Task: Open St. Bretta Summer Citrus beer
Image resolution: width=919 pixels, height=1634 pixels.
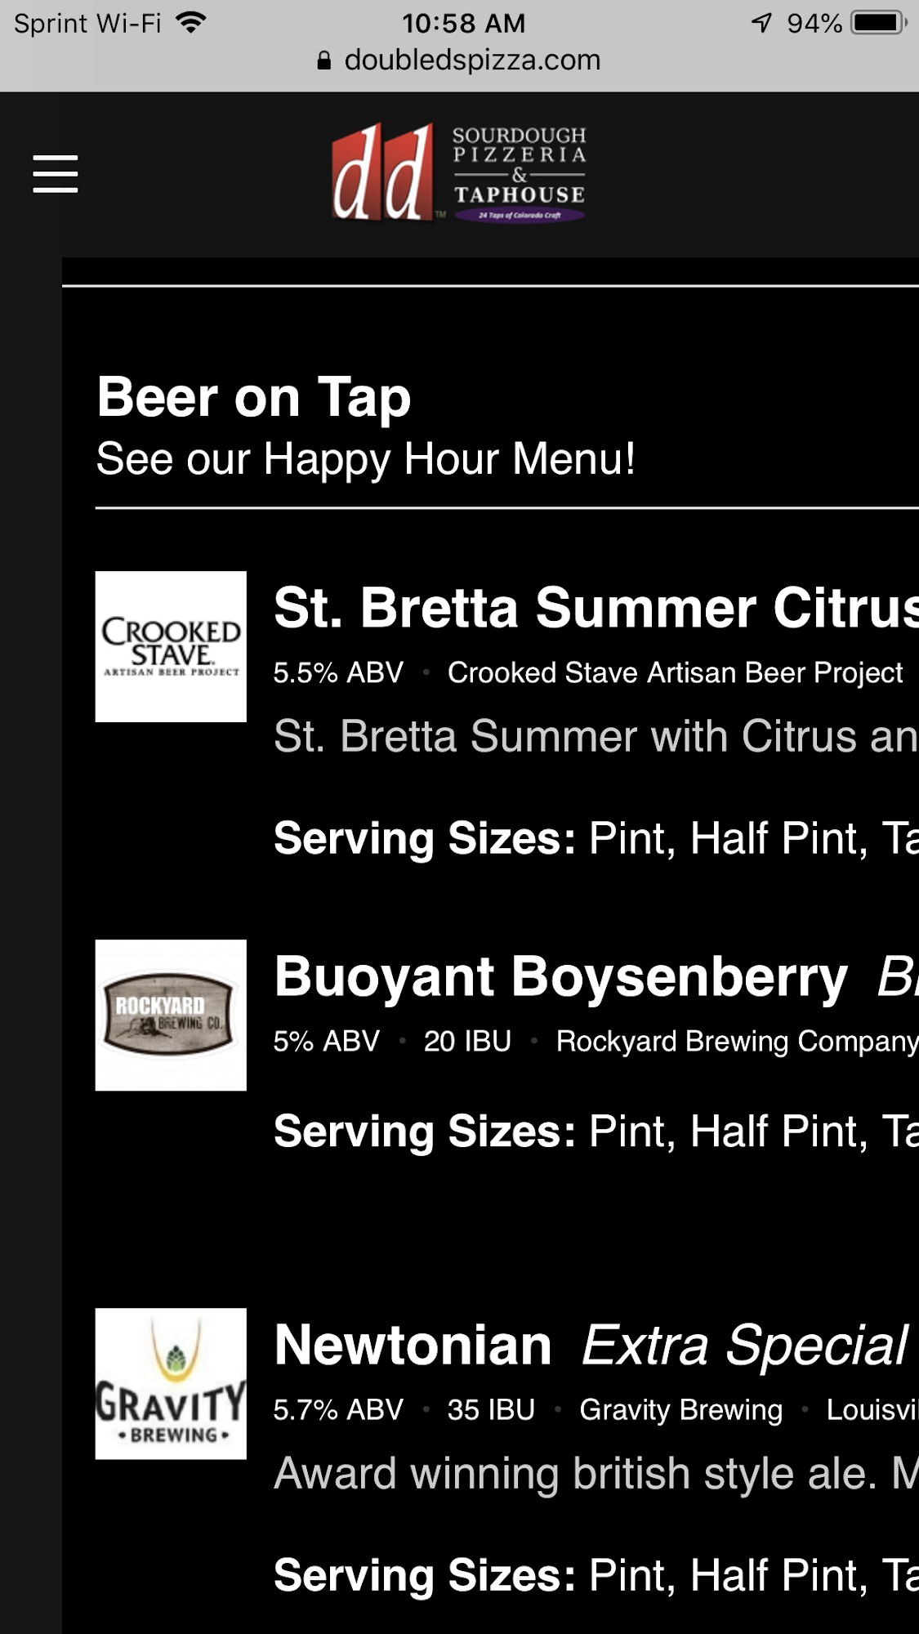Action: click(x=595, y=608)
